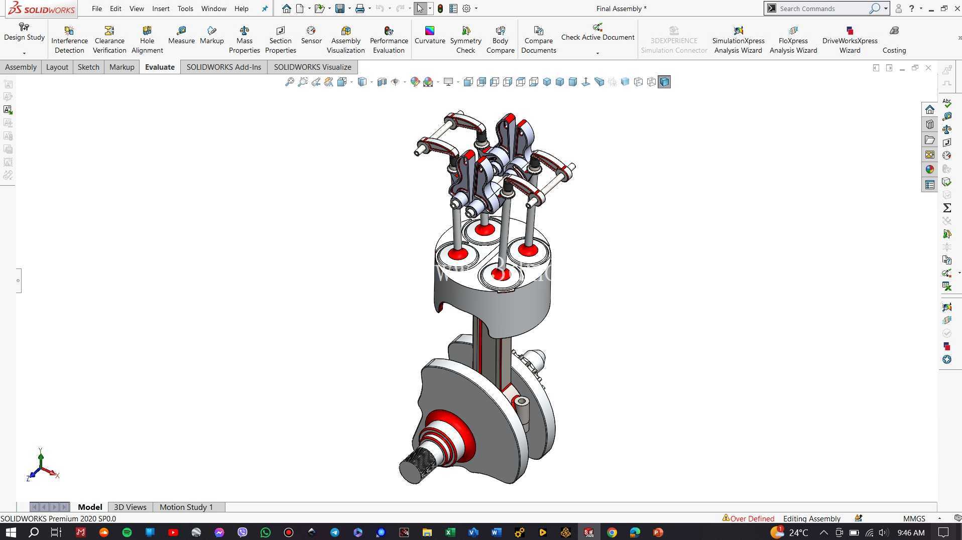The width and height of the screenshot is (962, 540).
Task: Run Performance Evaluation
Action: [389, 40]
